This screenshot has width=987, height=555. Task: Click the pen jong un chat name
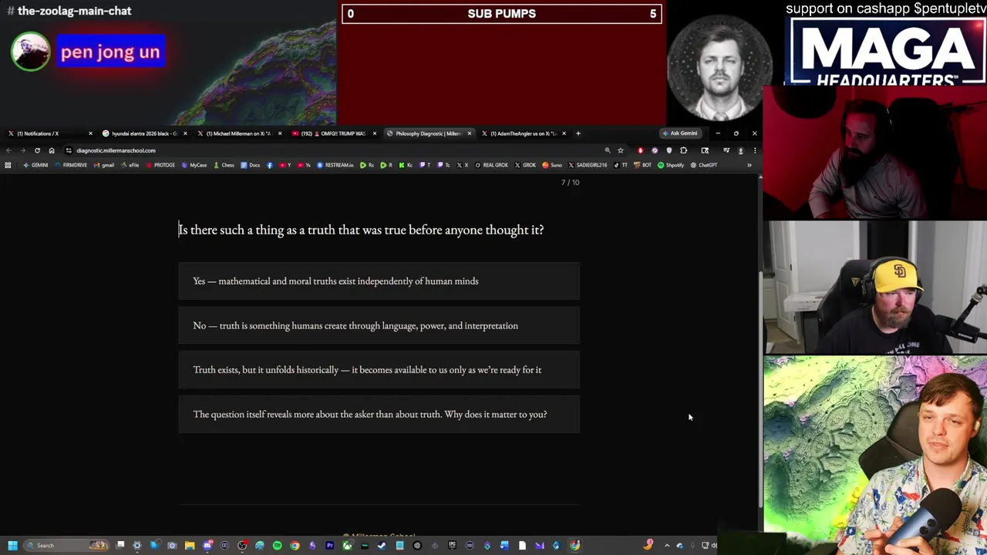tap(110, 52)
